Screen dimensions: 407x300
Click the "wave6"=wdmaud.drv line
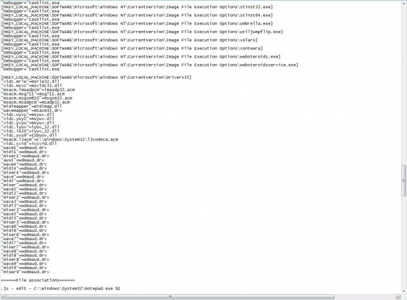(24, 227)
